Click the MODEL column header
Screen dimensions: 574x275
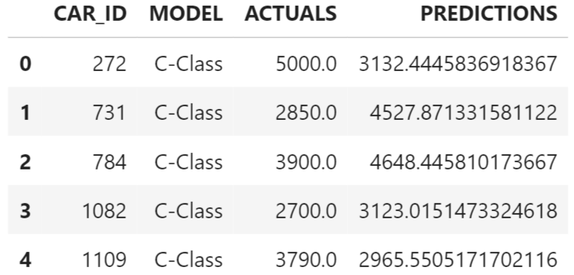point(186,14)
